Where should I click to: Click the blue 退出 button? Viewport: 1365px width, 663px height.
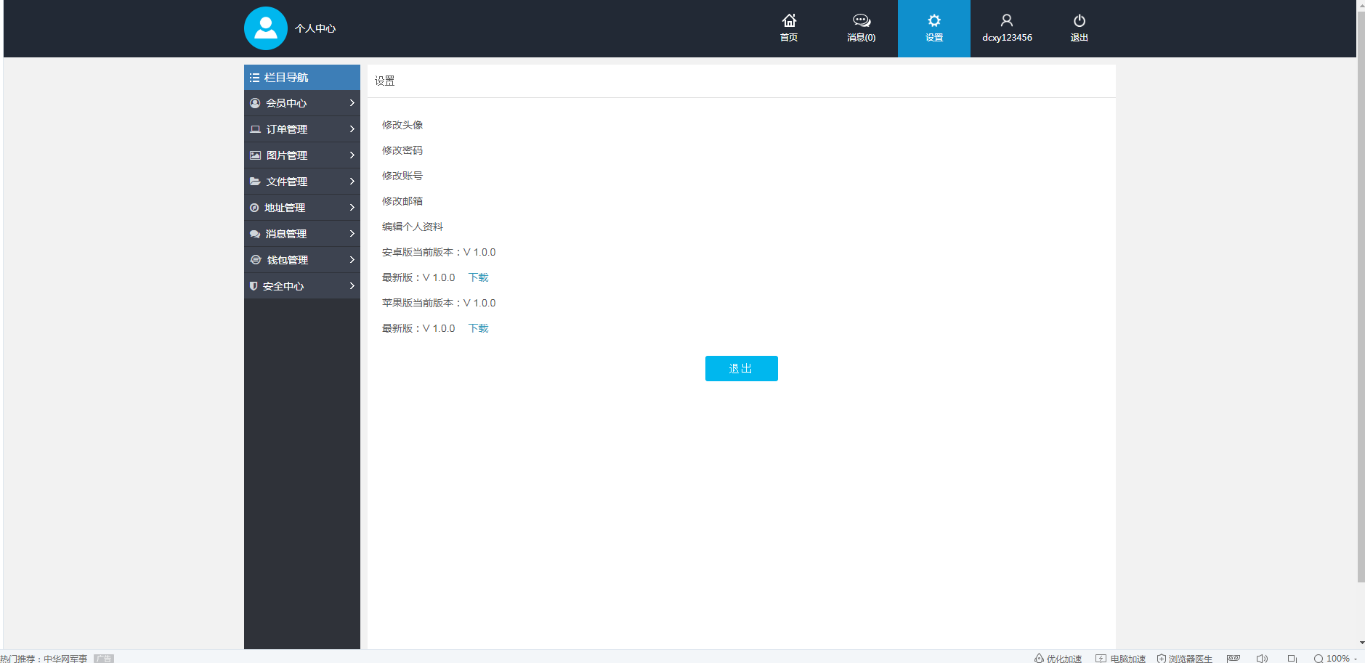pos(741,368)
